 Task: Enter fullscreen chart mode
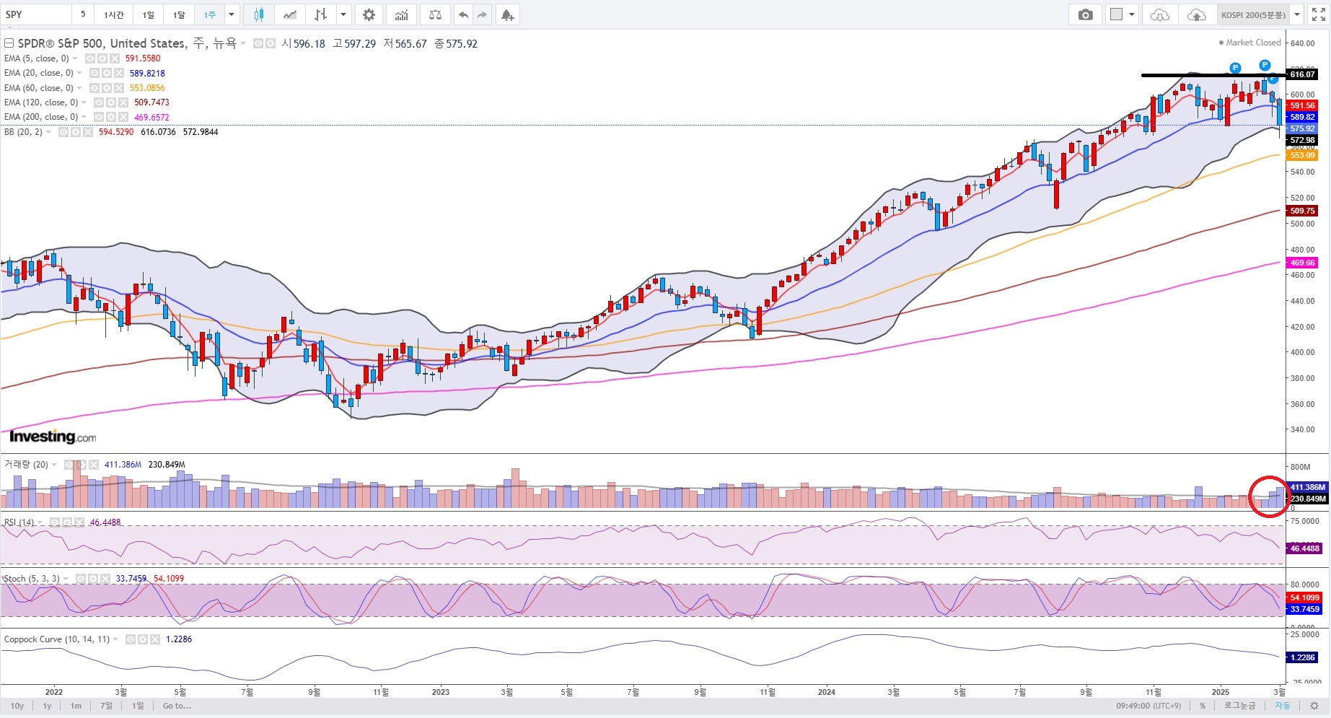click(1318, 14)
